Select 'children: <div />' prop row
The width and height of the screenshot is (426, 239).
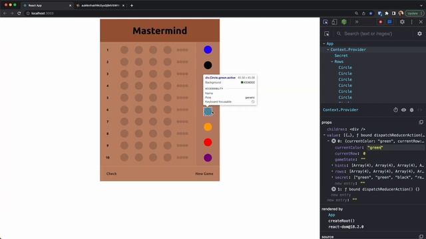(x=346, y=129)
